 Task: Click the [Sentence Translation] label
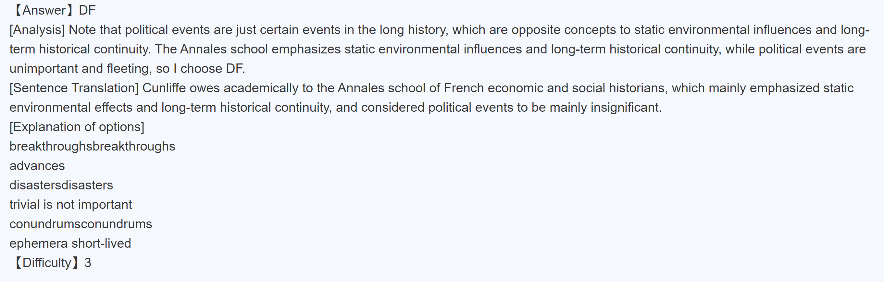[74, 88]
